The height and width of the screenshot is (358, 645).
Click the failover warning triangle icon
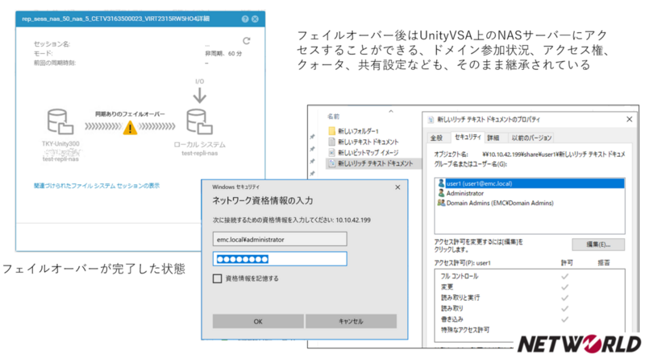pos(130,128)
